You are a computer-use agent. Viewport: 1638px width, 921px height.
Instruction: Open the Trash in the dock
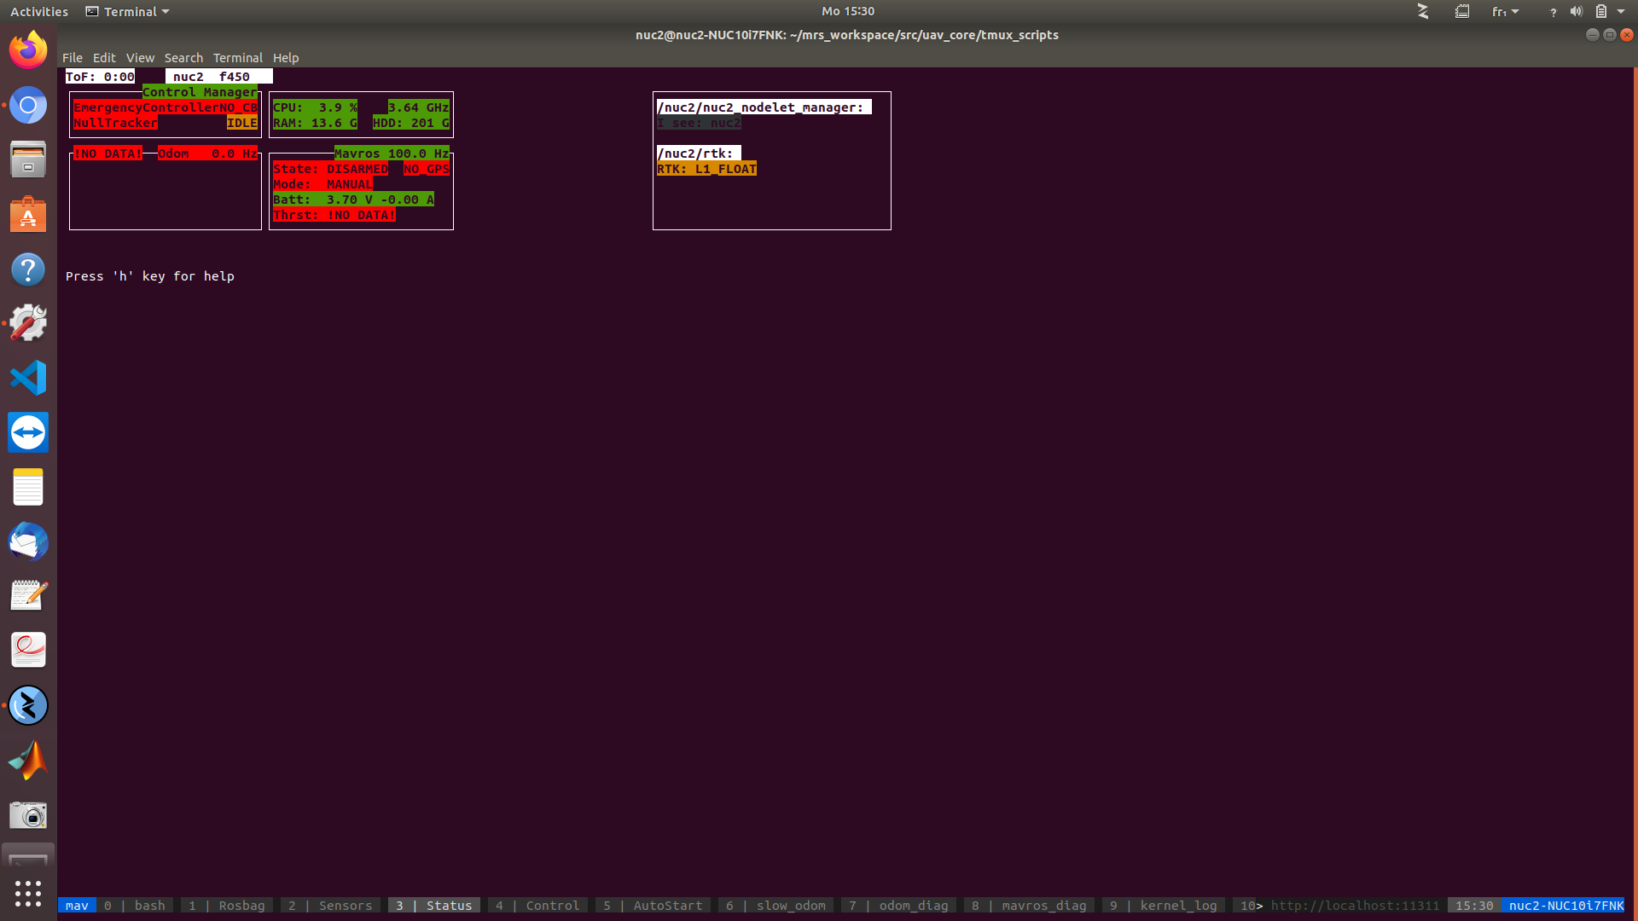pyautogui.click(x=27, y=855)
